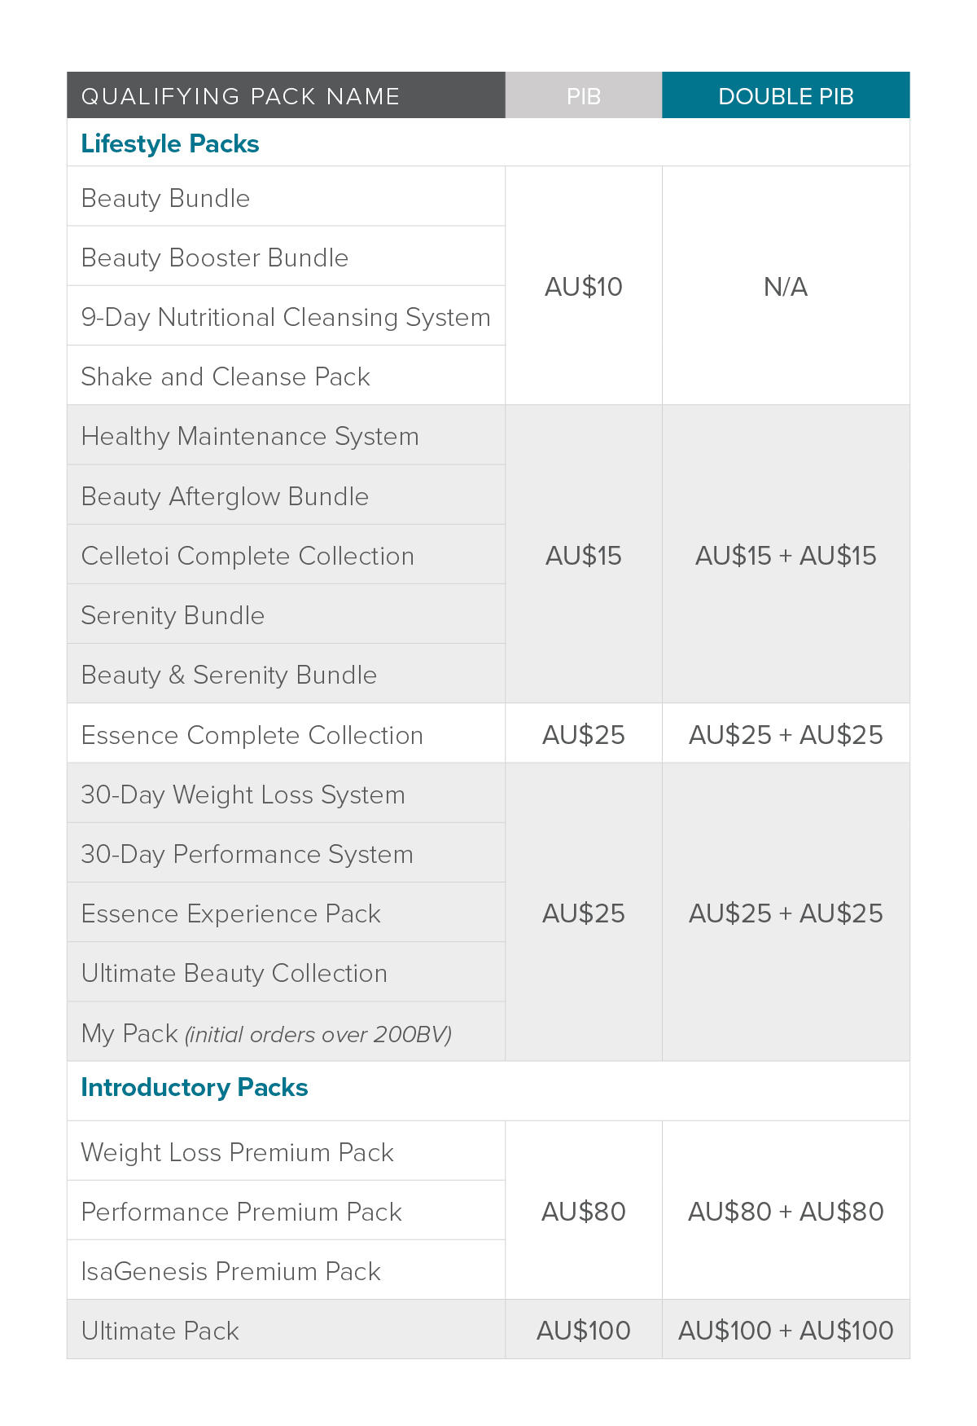Click the AU$100 + AU$100 cell
Screen dimensions: 977x1426
[x=786, y=1329]
